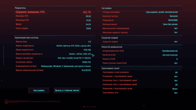196x110 pixels.
Task: Click the Трассировка лучей включена value
Action: (176, 72)
